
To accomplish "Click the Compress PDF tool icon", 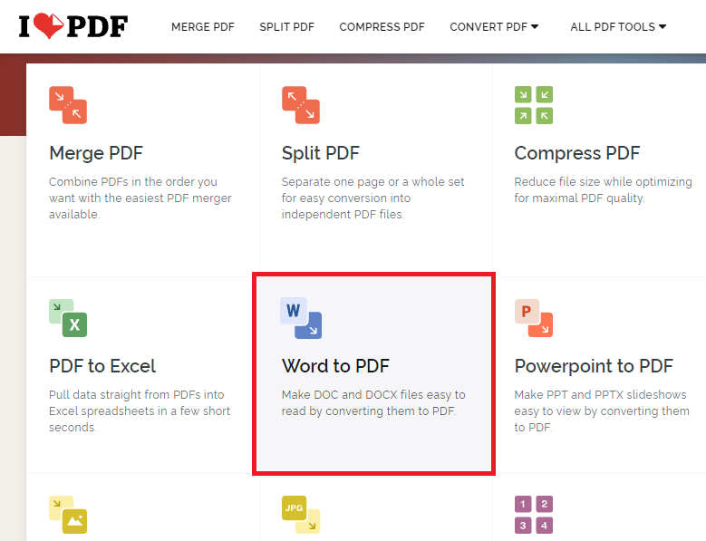I will point(534,105).
